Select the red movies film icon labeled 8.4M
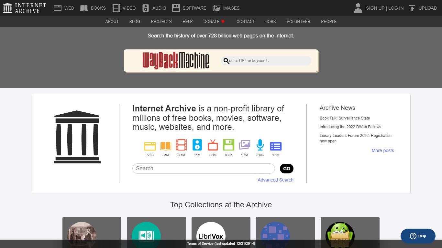Viewport: 442px width, 248px height. [x=181, y=145]
